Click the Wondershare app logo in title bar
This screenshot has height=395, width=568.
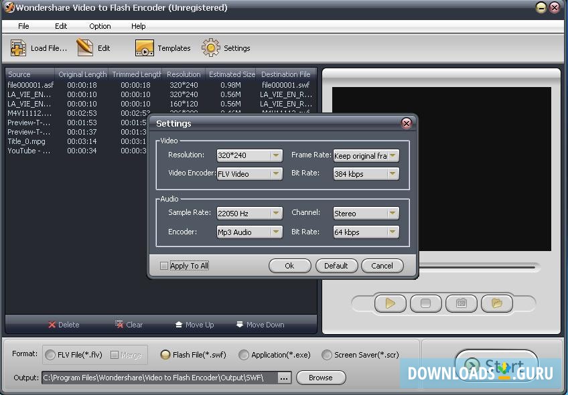click(x=9, y=7)
